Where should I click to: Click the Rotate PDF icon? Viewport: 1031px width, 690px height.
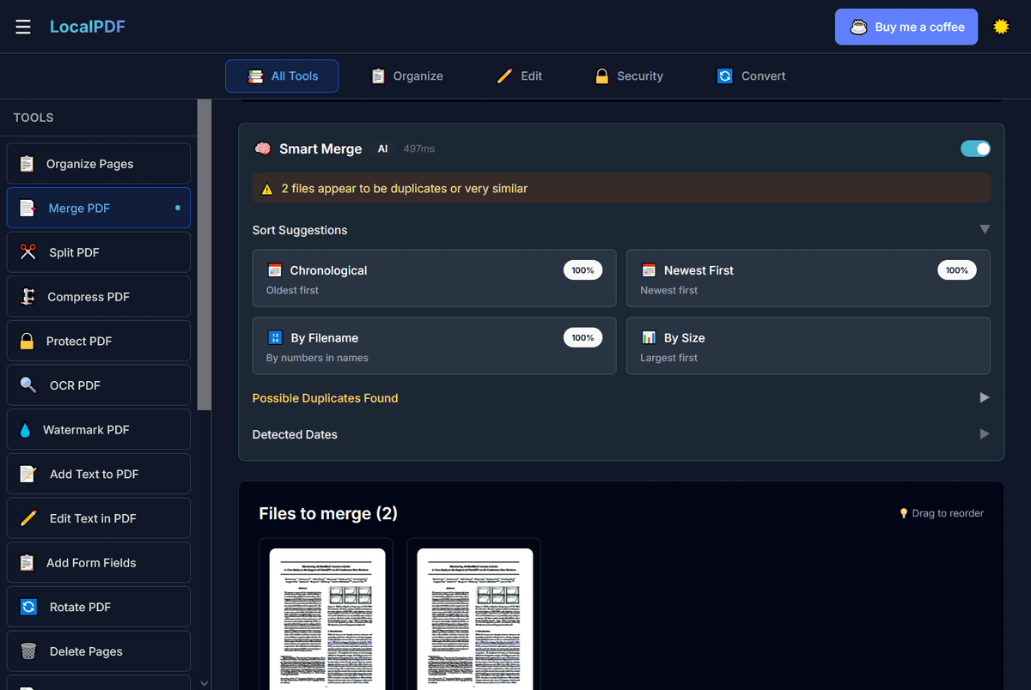[x=28, y=607]
